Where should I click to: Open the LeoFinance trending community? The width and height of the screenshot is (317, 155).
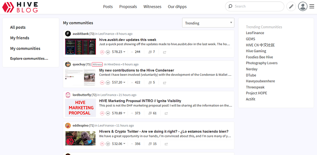pyautogui.click(x=255, y=33)
